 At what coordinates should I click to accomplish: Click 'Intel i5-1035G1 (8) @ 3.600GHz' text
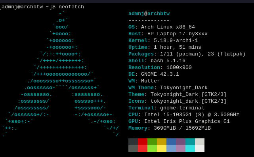tap(192, 115)
